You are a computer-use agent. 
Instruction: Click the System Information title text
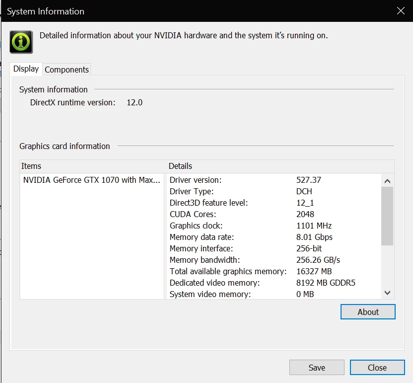(x=46, y=11)
